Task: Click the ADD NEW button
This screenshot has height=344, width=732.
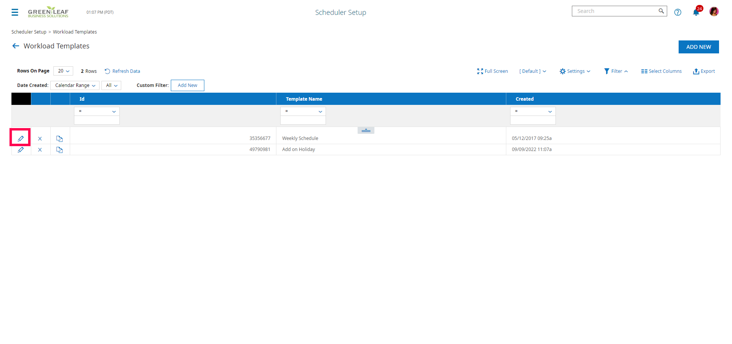Action: click(698, 47)
